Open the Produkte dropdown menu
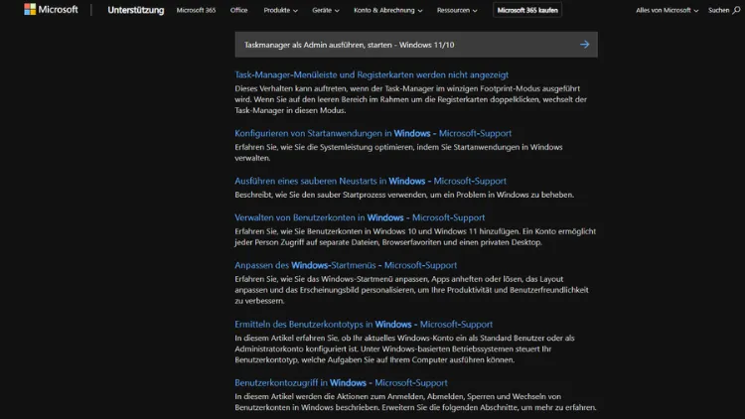This screenshot has height=419, width=745. [x=280, y=10]
